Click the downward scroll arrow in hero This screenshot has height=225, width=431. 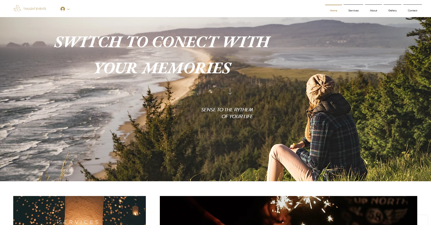tap(230, 91)
